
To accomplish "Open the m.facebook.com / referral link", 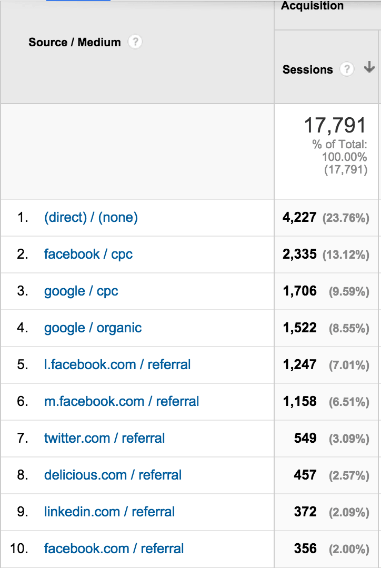I will [x=122, y=401].
